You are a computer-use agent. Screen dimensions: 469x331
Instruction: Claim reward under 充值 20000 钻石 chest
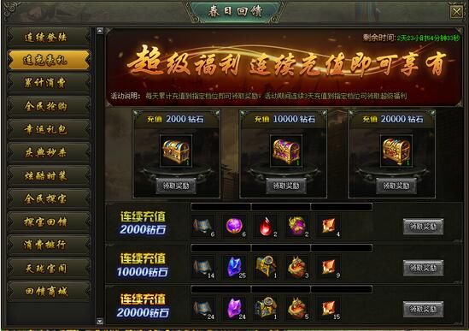(396, 186)
